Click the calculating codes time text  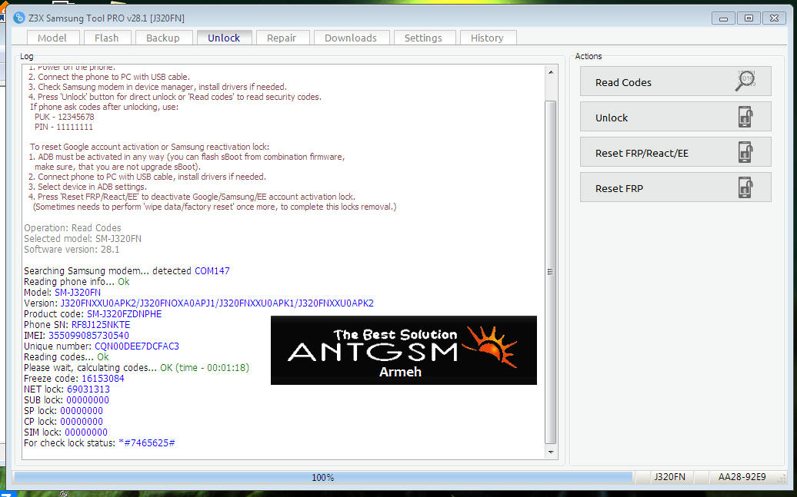click(x=205, y=367)
